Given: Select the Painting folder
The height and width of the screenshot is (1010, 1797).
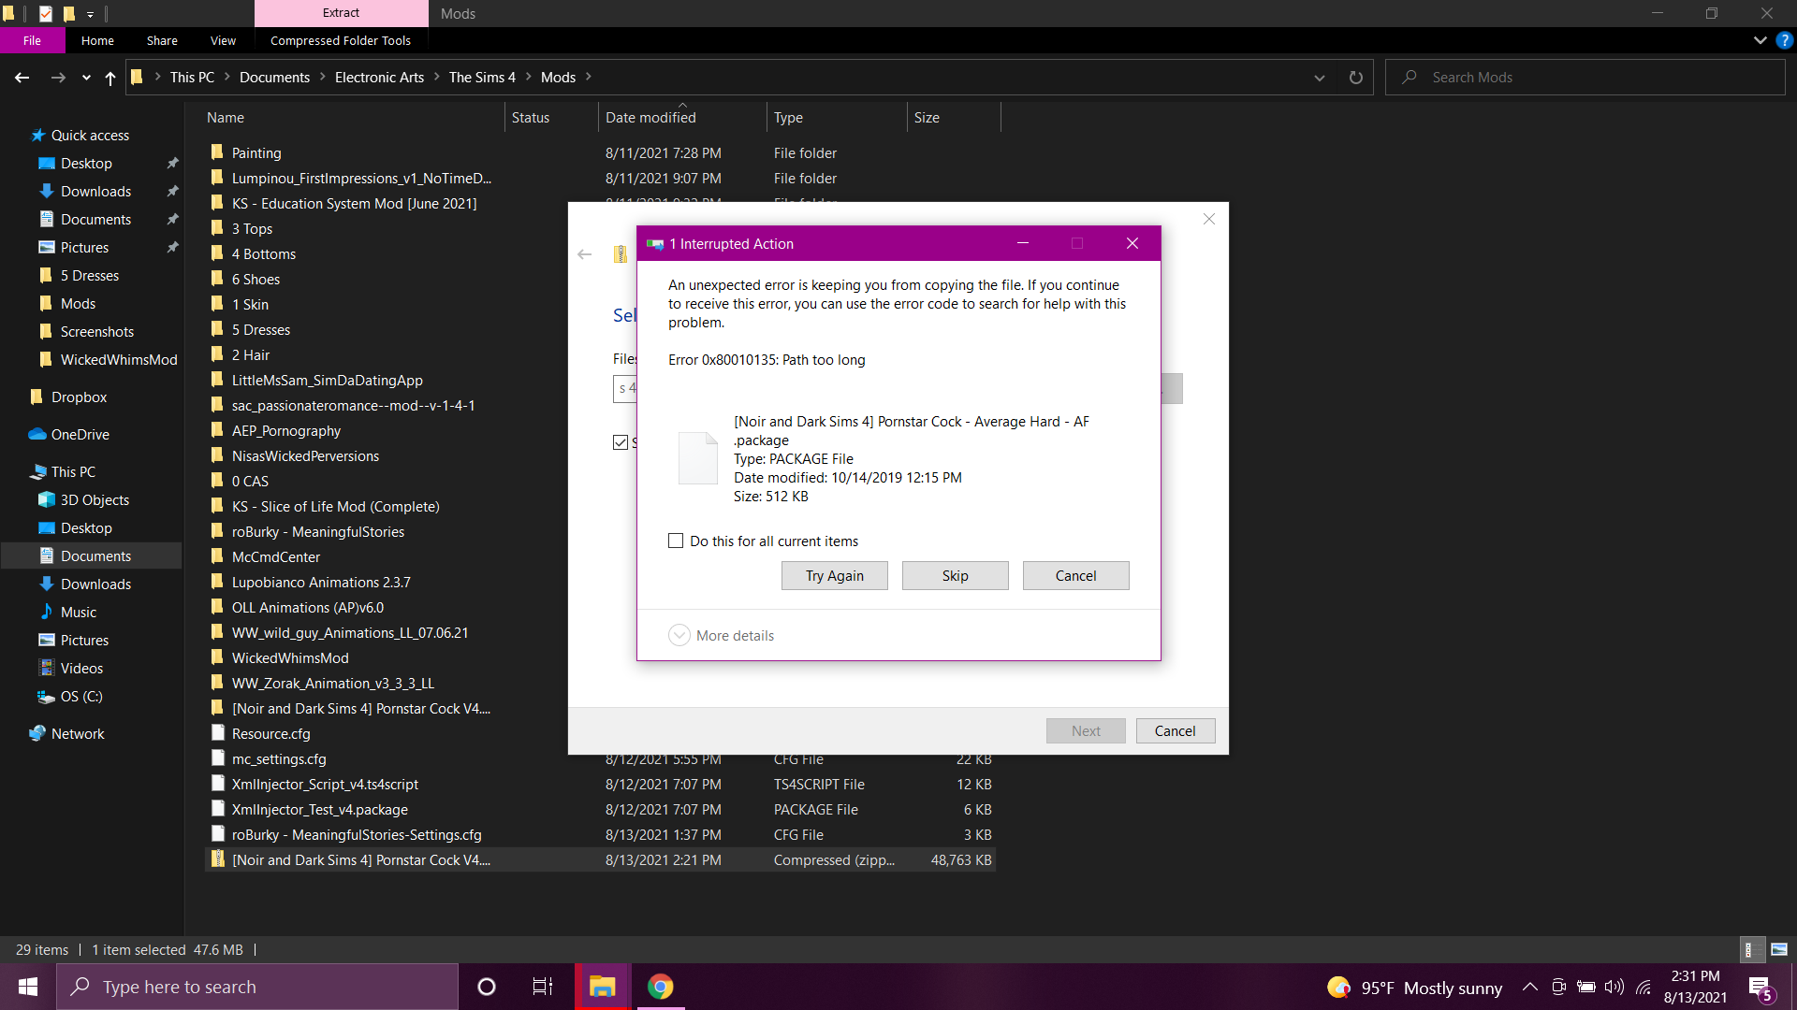Looking at the screenshot, I should pyautogui.click(x=256, y=153).
